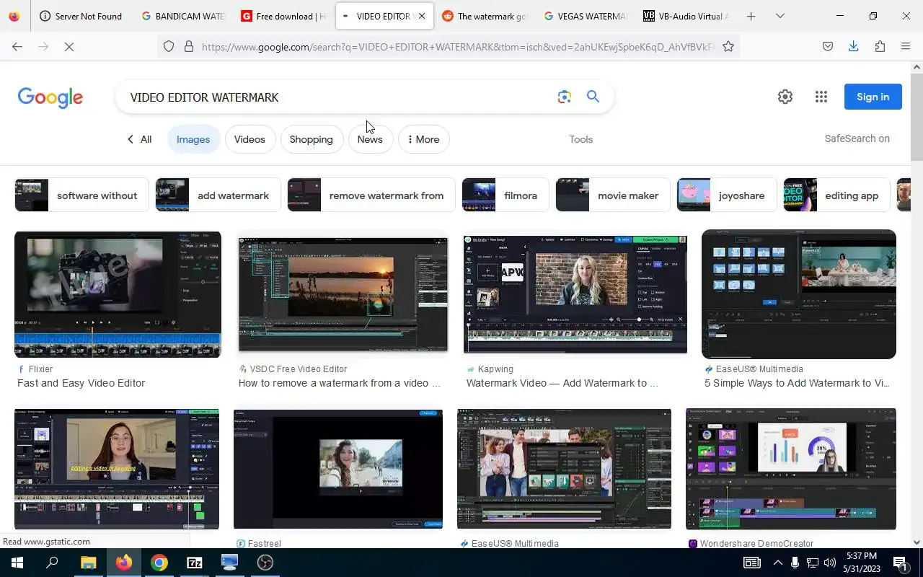Select the Images filter
The height and width of the screenshot is (577, 923).
(193, 139)
